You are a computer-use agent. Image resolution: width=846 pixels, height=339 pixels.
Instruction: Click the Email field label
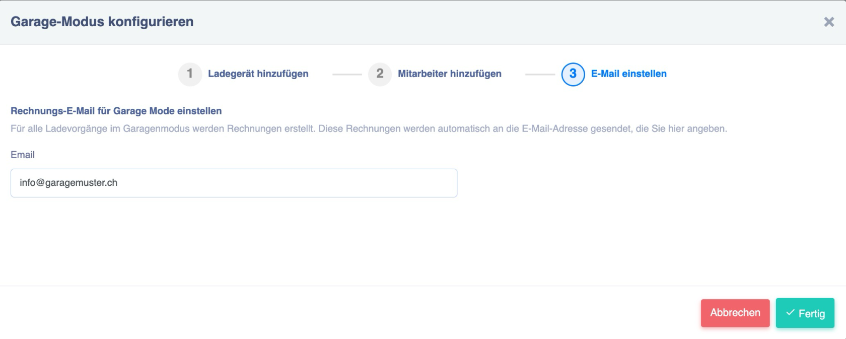(23, 155)
